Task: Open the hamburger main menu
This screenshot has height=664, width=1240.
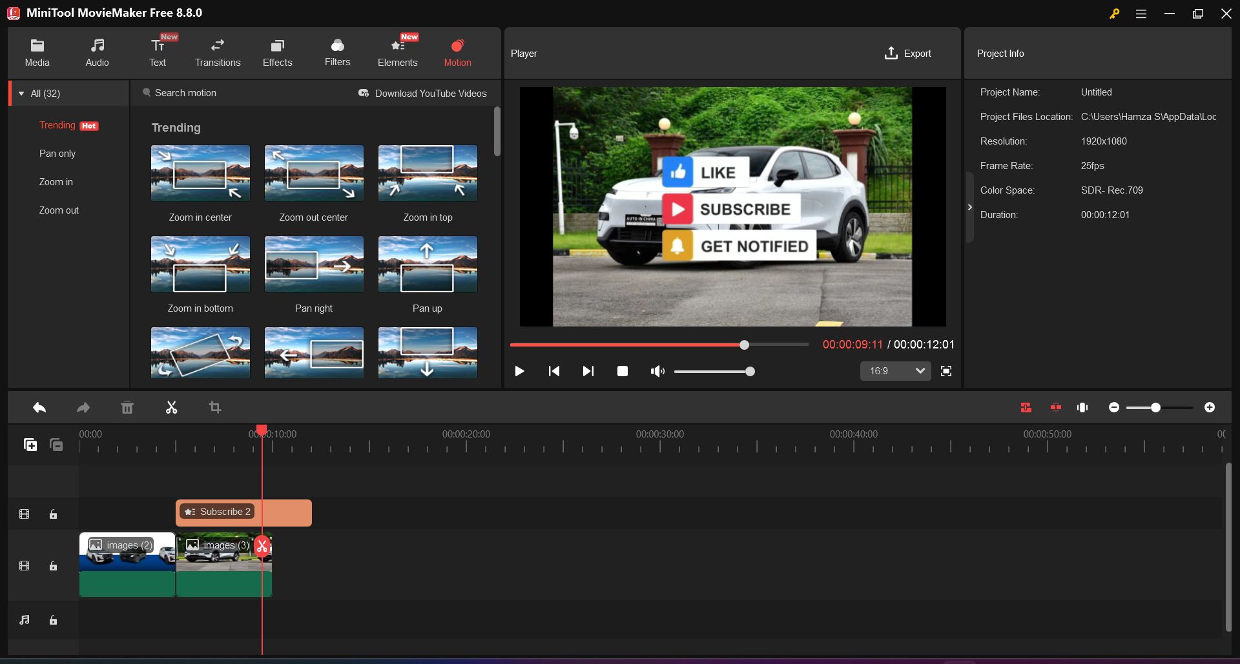Action: 1141,14
